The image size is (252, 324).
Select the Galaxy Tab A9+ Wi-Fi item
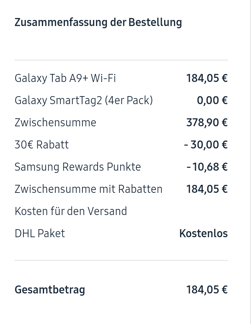tap(65, 78)
